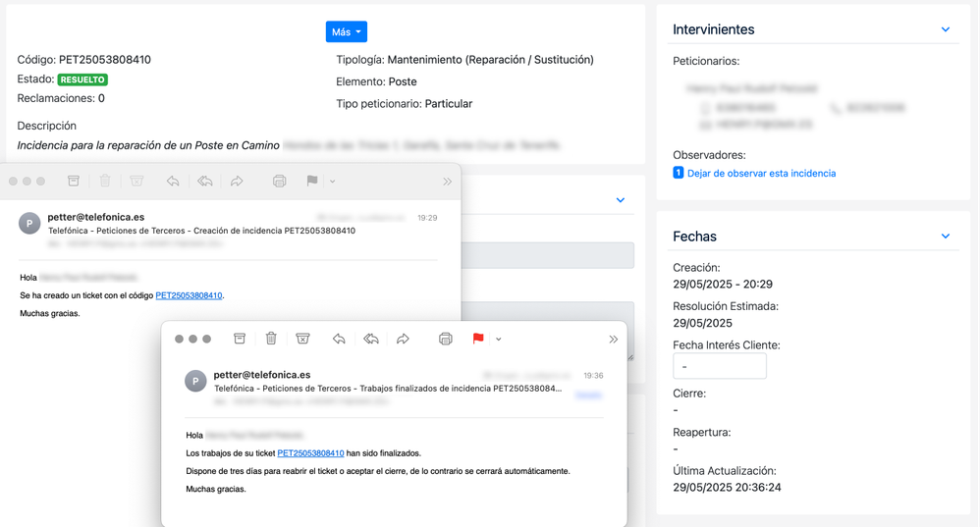Collapse the Intervinientes panel
980x527 pixels.
pyautogui.click(x=945, y=29)
